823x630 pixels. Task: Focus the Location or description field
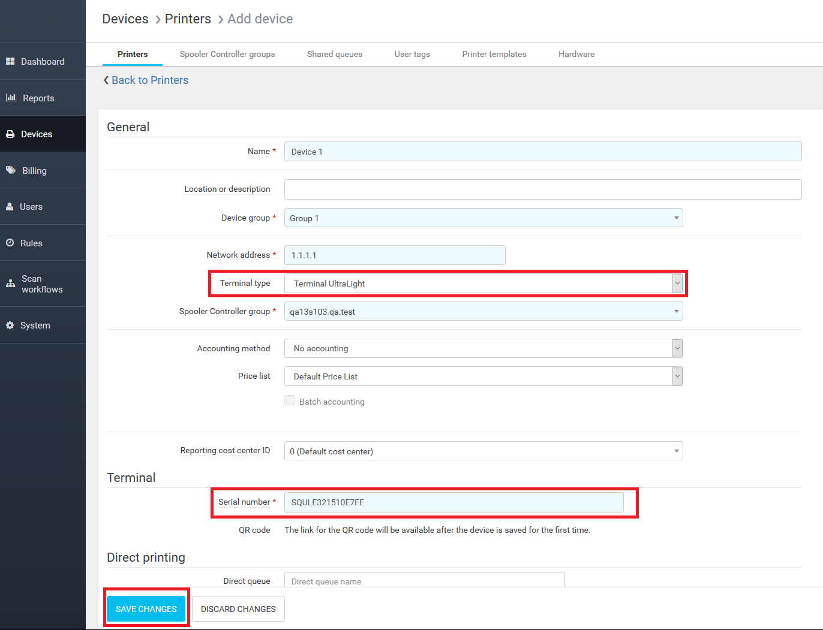coord(542,189)
